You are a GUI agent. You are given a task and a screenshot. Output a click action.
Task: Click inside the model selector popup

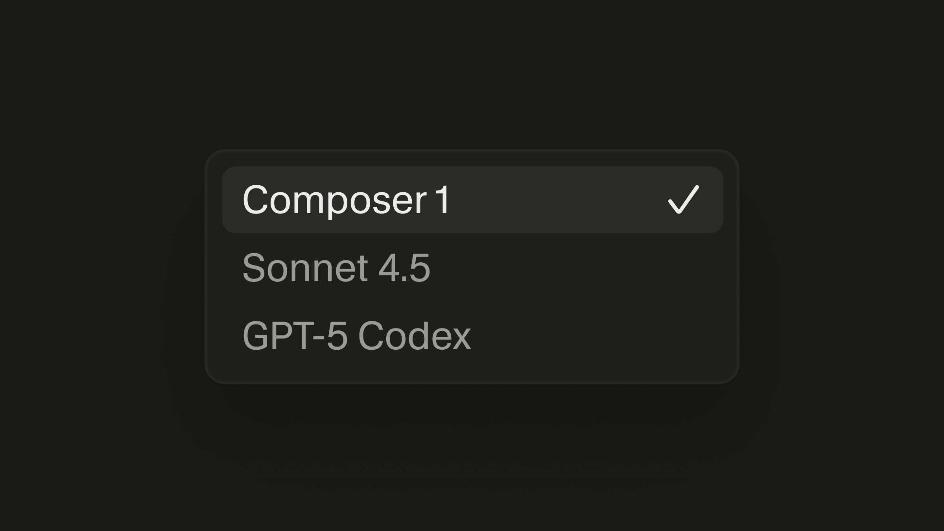pyautogui.click(x=472, y=267)
